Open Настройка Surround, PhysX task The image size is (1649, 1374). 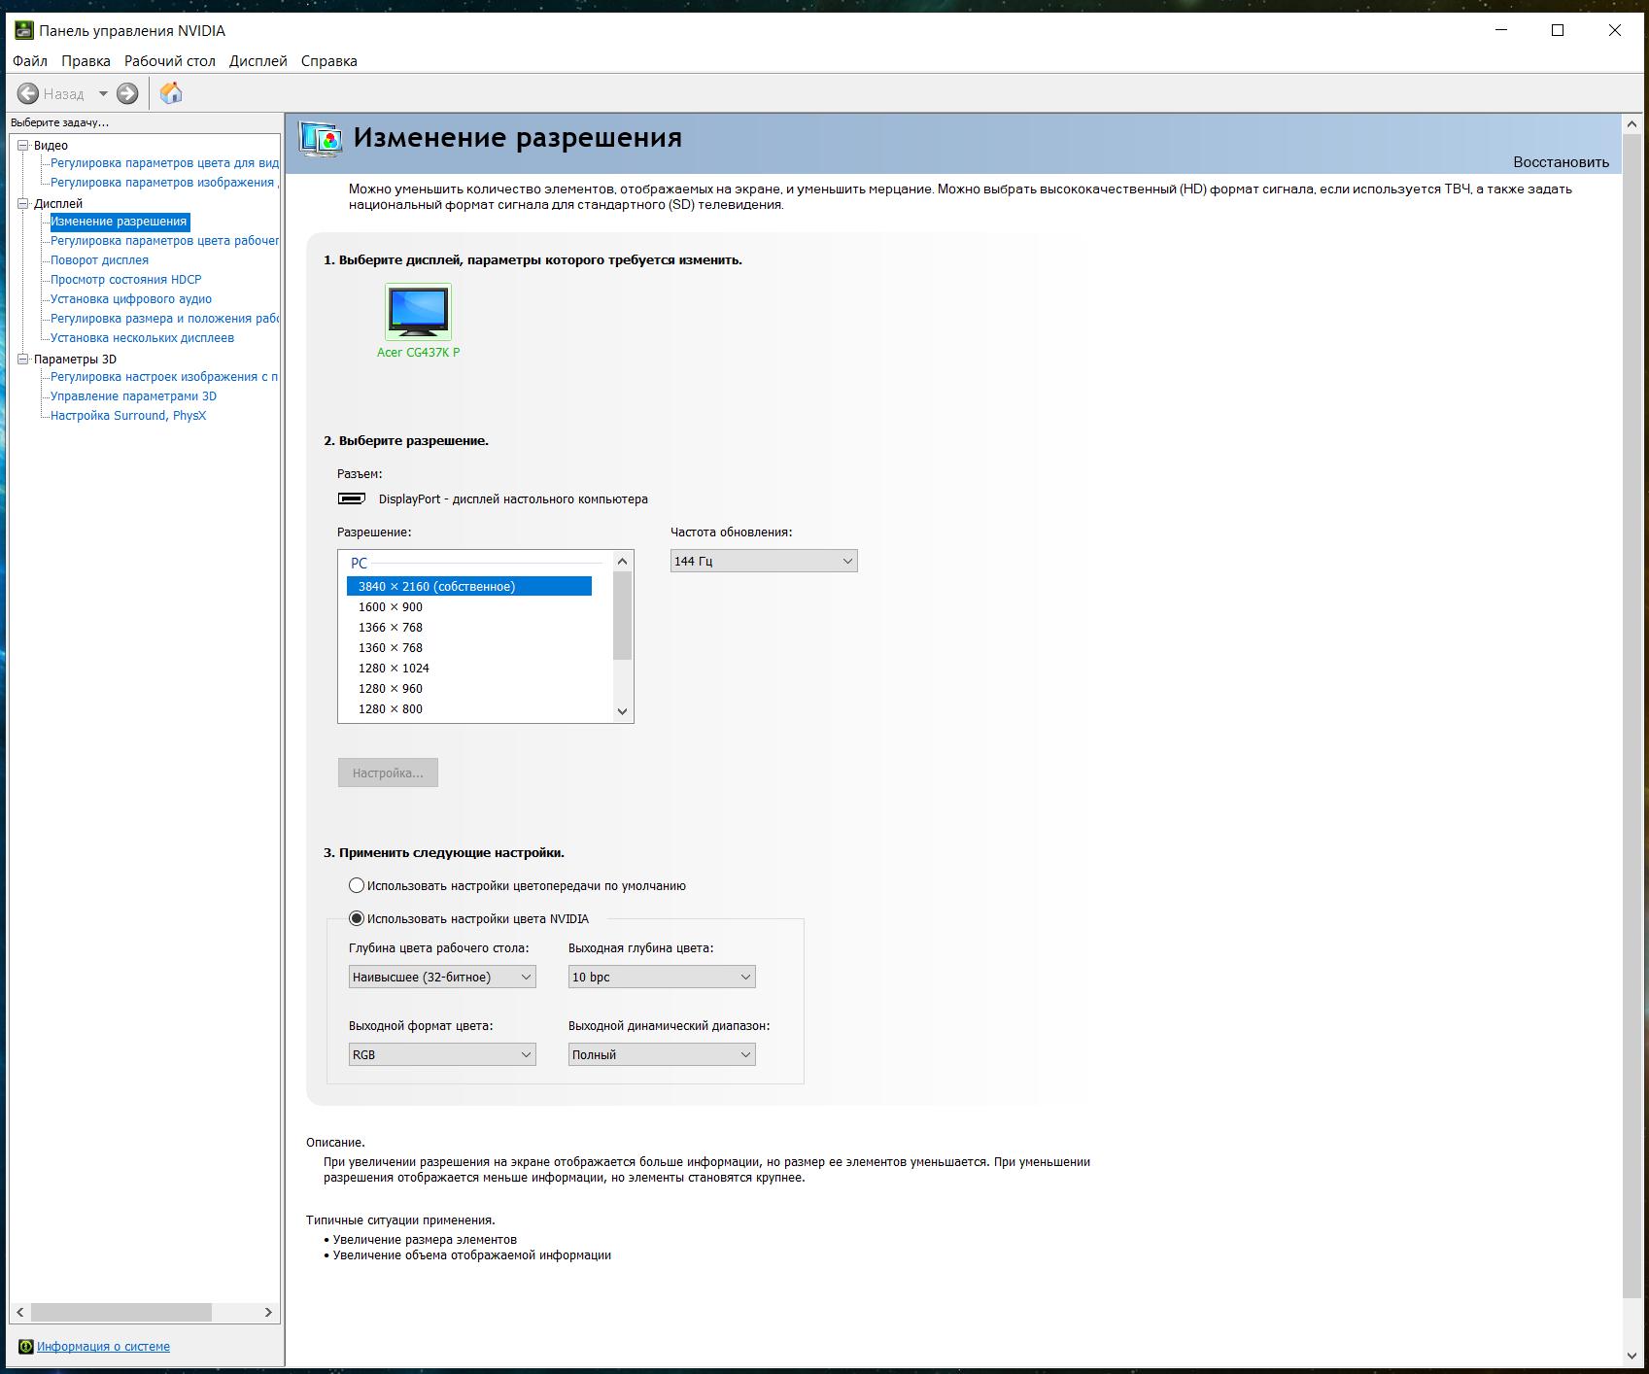(128, 416)
